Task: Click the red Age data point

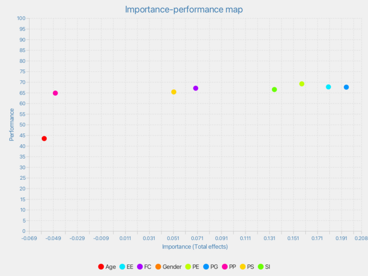Action: click(x=44, y=139)
